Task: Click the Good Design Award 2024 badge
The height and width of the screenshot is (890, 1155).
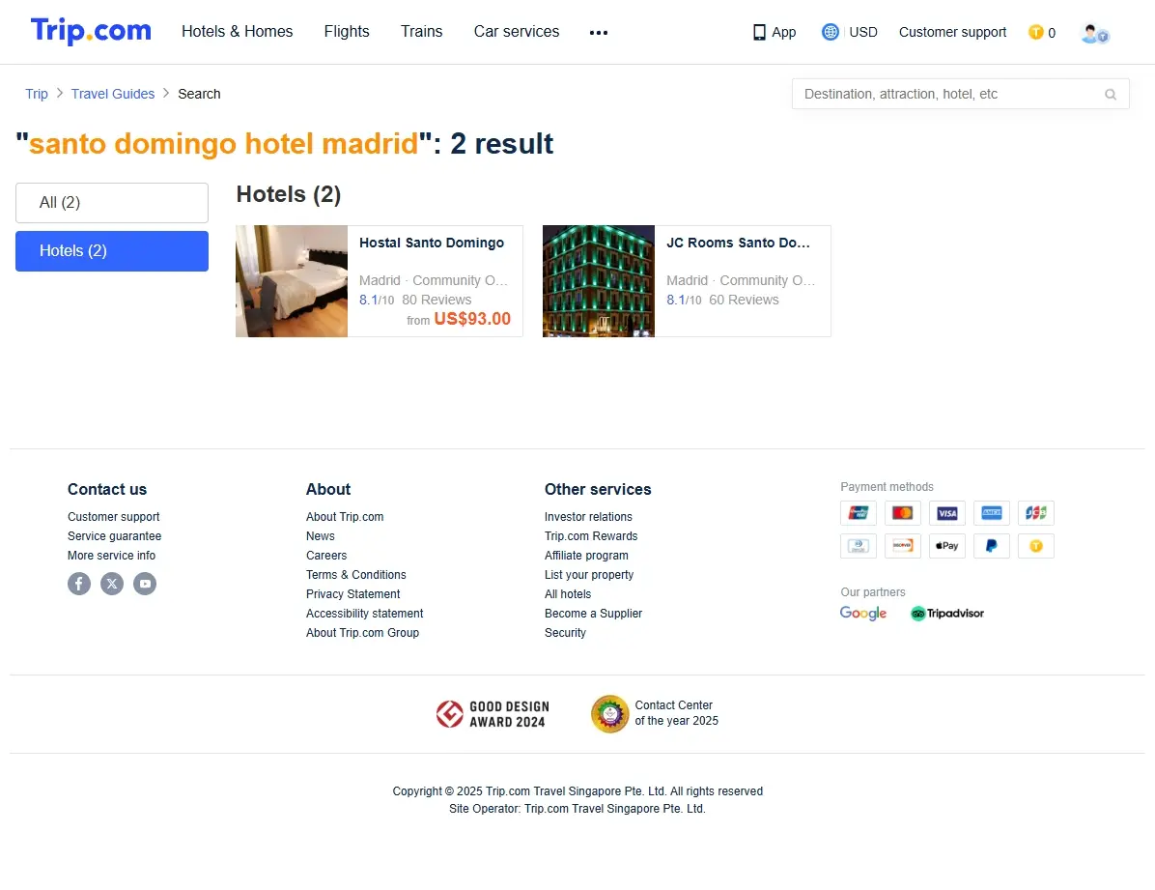Action: click(493, 714)
